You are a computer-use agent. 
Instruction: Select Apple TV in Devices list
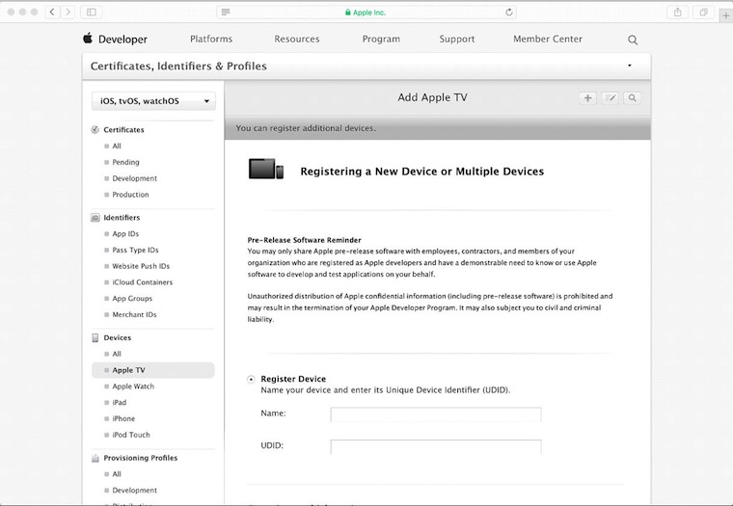[x=153, y=370]
